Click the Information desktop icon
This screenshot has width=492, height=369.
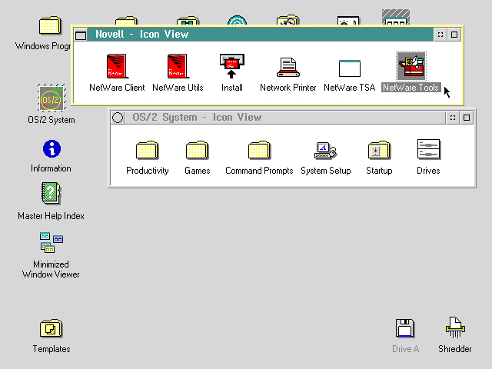pos(52,148)
